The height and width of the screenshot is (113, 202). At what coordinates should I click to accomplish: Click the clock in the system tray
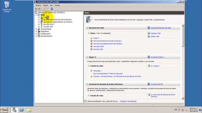[193, 110]
